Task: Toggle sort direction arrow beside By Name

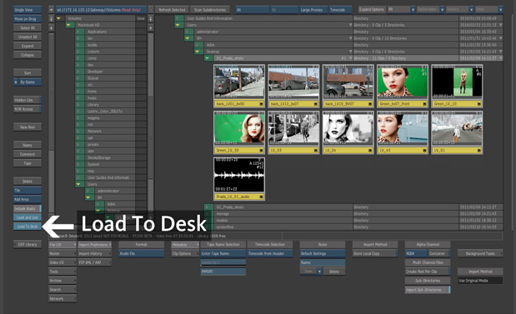Action: 16,82
